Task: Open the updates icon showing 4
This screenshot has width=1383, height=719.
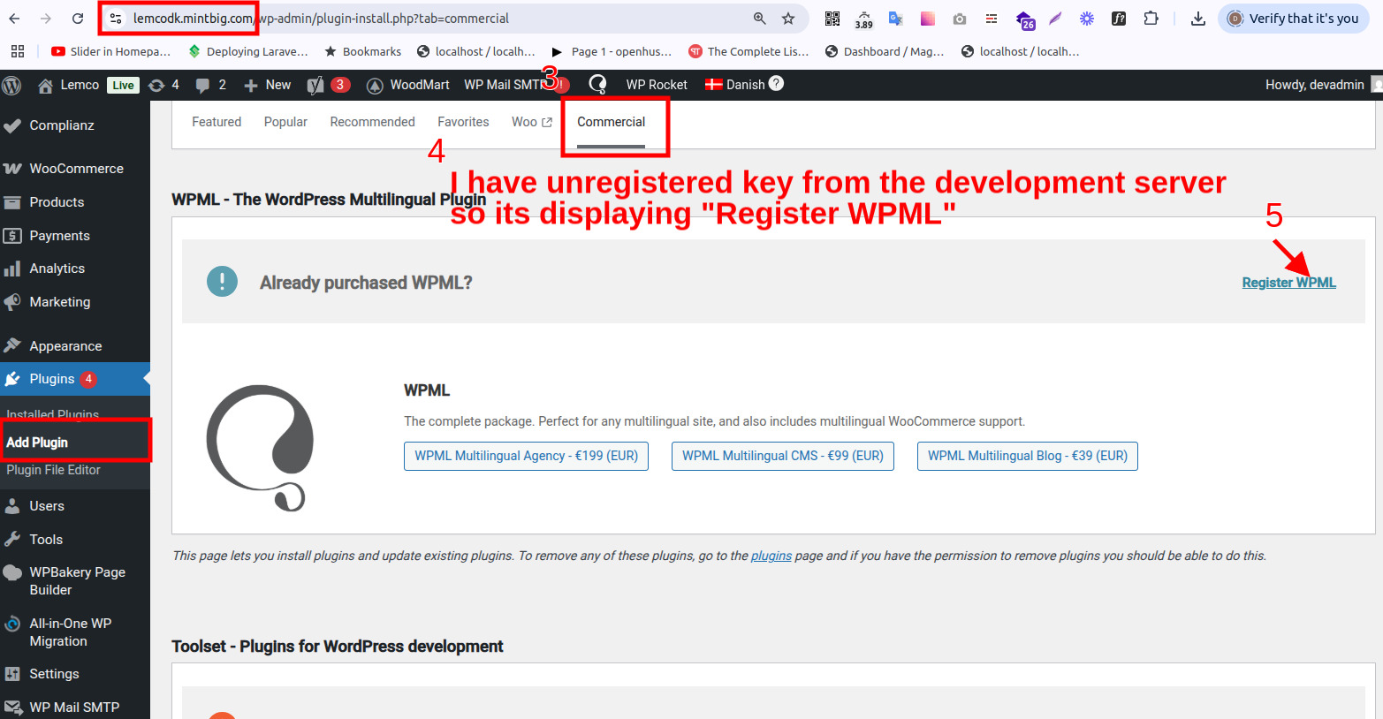Action: point(164,85)
